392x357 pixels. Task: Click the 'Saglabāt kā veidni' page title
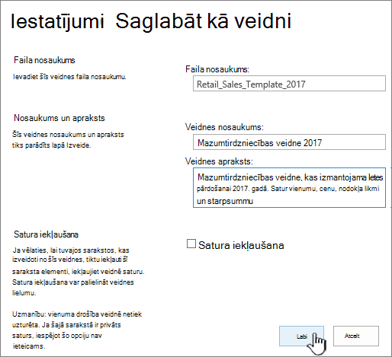pos(204,21)
